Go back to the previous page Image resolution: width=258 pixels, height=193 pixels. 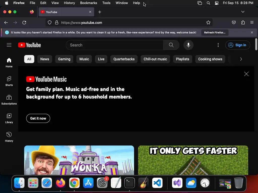pos(6,22)
